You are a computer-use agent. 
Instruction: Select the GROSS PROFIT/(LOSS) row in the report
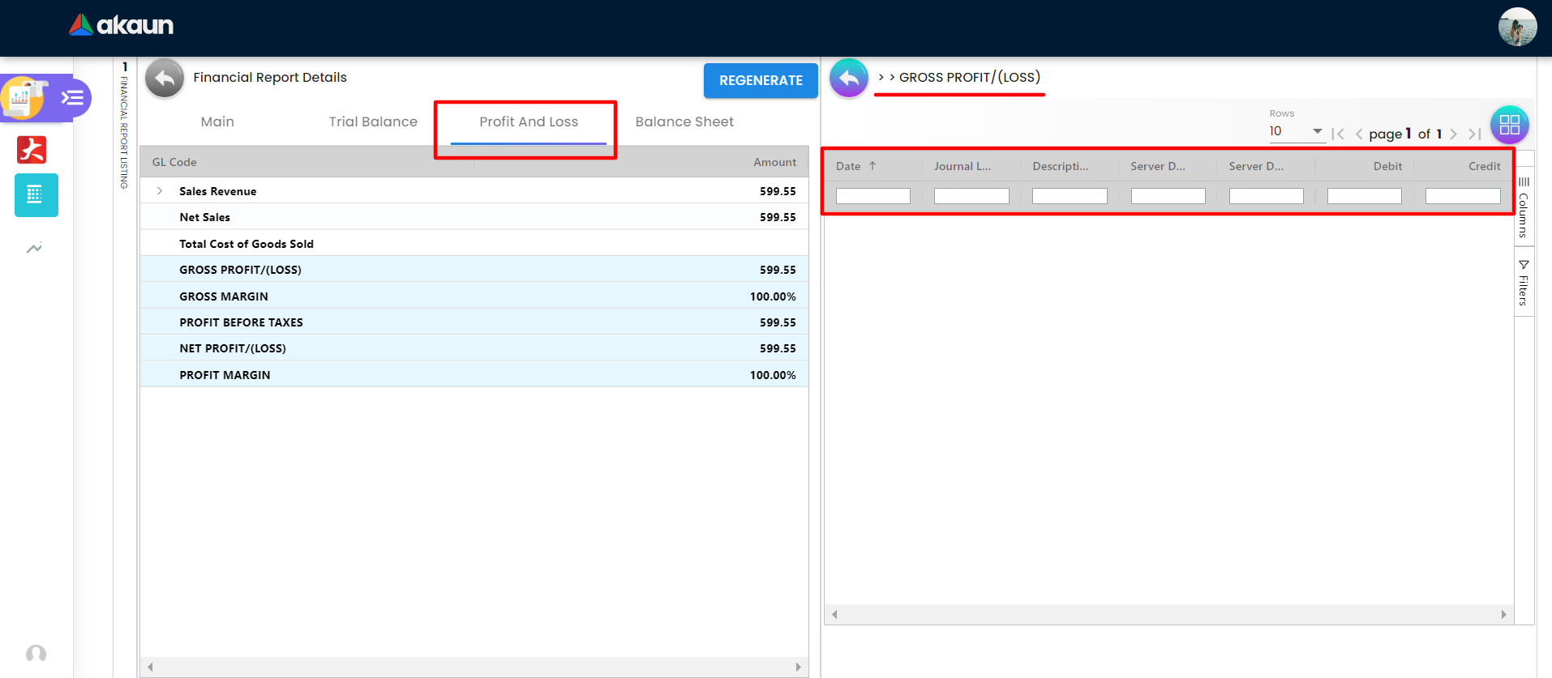(x=474, y=270)
